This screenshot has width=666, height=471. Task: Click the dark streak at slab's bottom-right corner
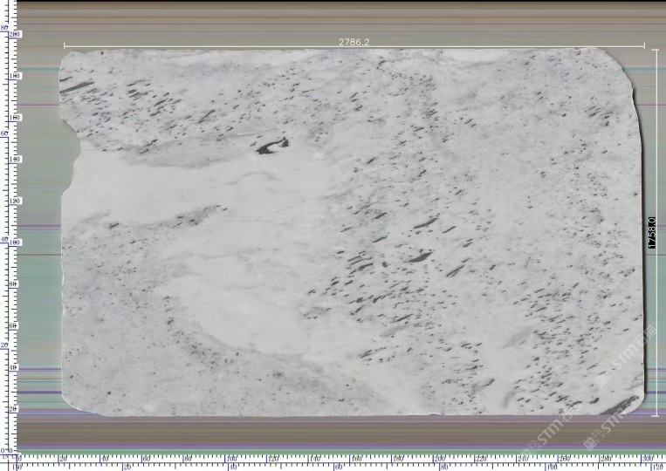click(x=621, y=405)
